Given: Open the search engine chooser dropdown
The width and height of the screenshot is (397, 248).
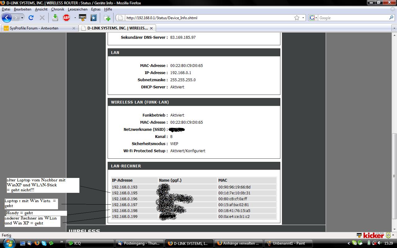Looking at the screenshot, I should pyautogui.click(x=316, y=18).
